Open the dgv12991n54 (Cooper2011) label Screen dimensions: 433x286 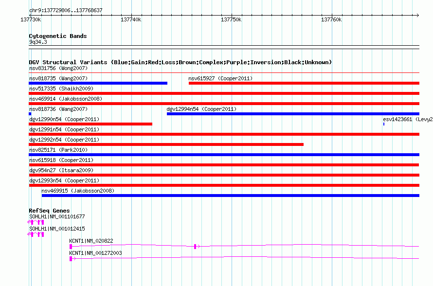[64, 129]
